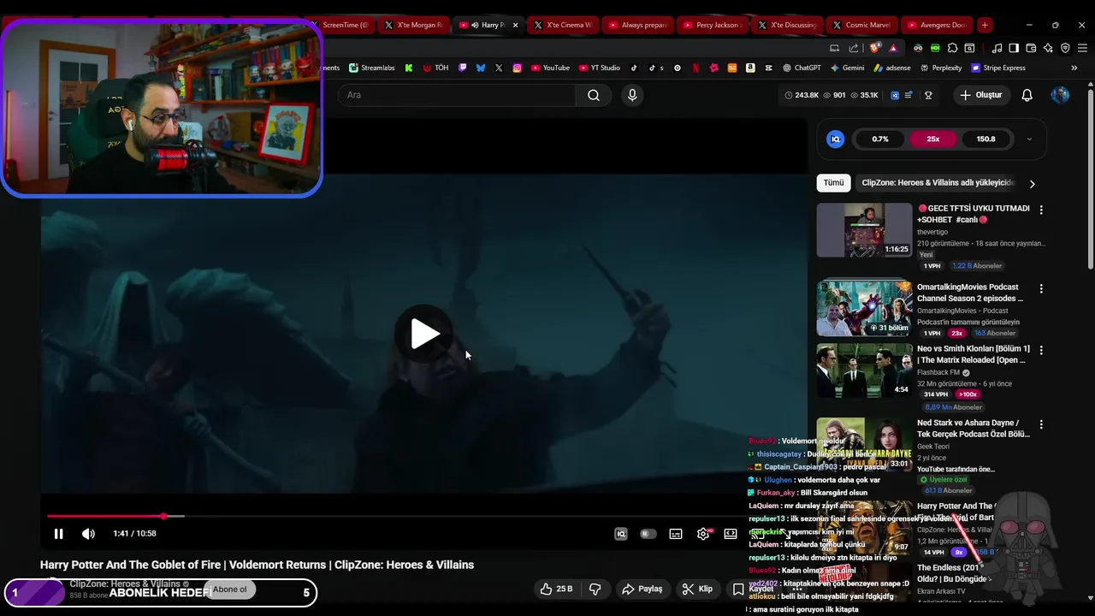1095x616 pixels.
Task: Toggle the autoplay switch in the player
Action: click(648, 534)
